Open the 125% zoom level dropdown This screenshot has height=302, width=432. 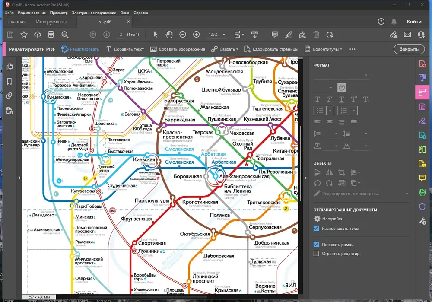coord(217,35)
